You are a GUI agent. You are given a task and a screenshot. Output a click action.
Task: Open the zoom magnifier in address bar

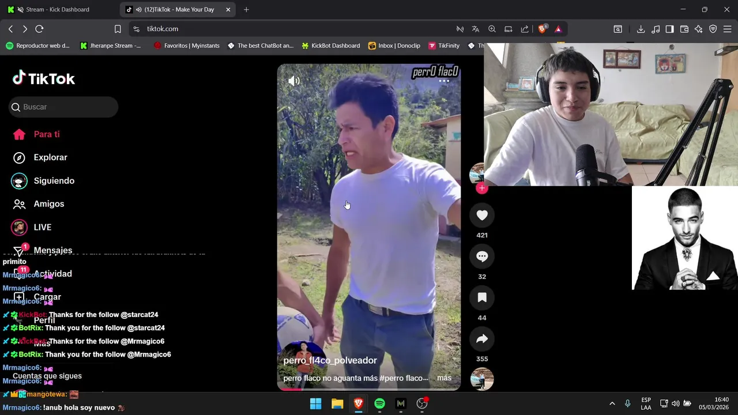(x=492, y=29)
